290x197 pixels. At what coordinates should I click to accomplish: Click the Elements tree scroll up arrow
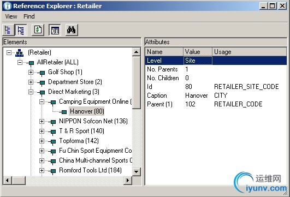tap(137, 52)
